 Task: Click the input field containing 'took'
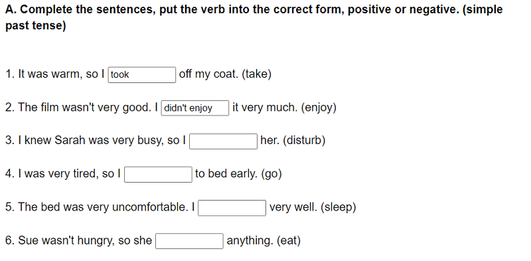point(142,74)
